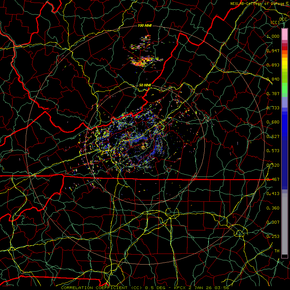Click the 0.253 scale value
The image size is (290, 290).
tap(273, 237)
